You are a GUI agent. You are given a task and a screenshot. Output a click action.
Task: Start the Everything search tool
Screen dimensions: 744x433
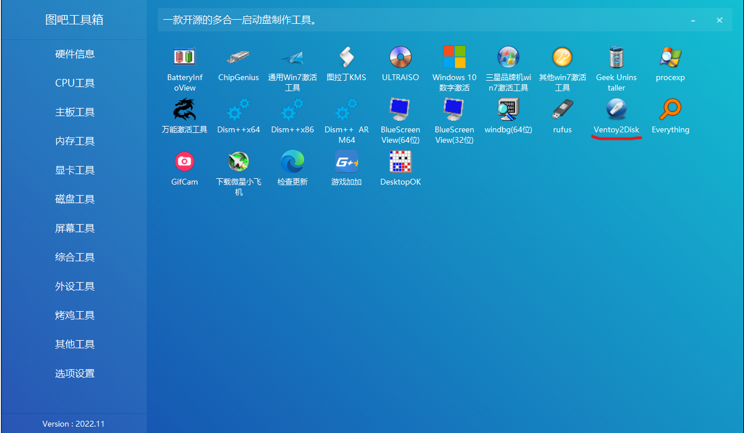point(670,110)
